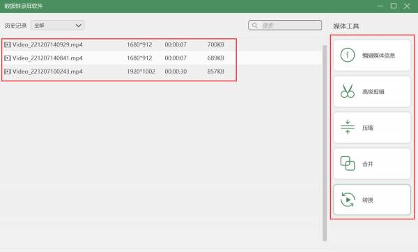Click the 1920*1002 resolution cell

click(x=141, y=72)
